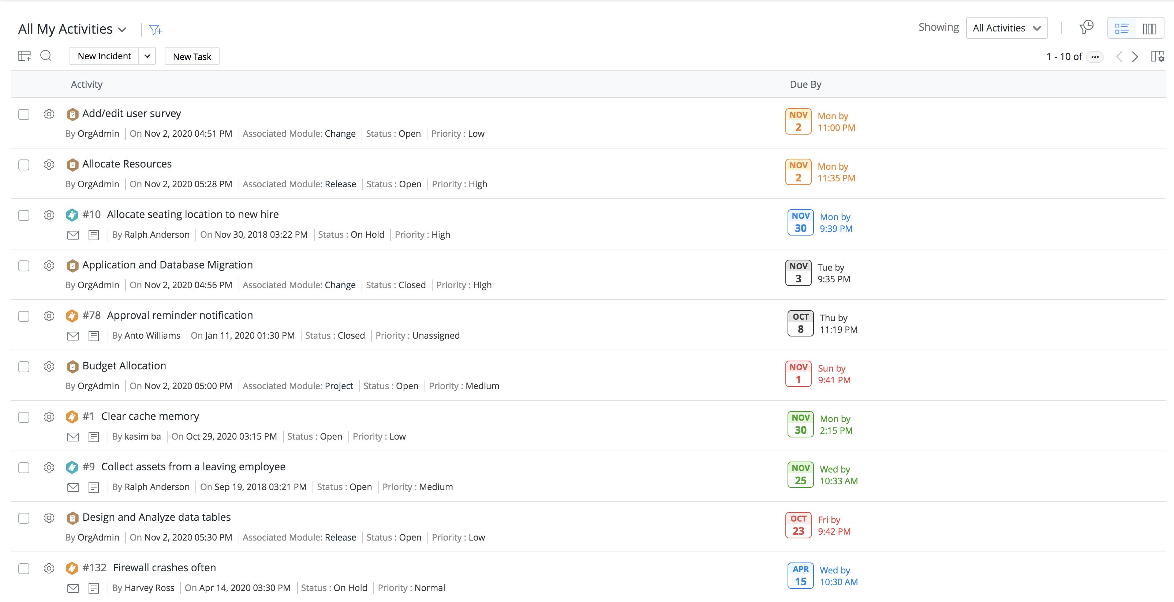Click the table add-column icon

point(24,56)
